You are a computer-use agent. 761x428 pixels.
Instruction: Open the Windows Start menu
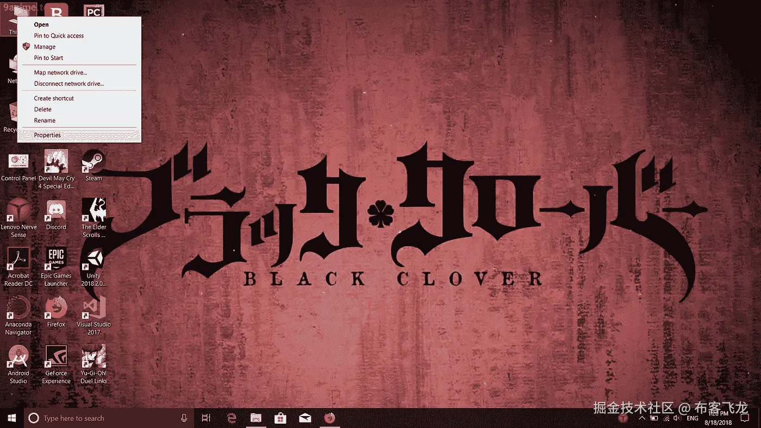12,418
